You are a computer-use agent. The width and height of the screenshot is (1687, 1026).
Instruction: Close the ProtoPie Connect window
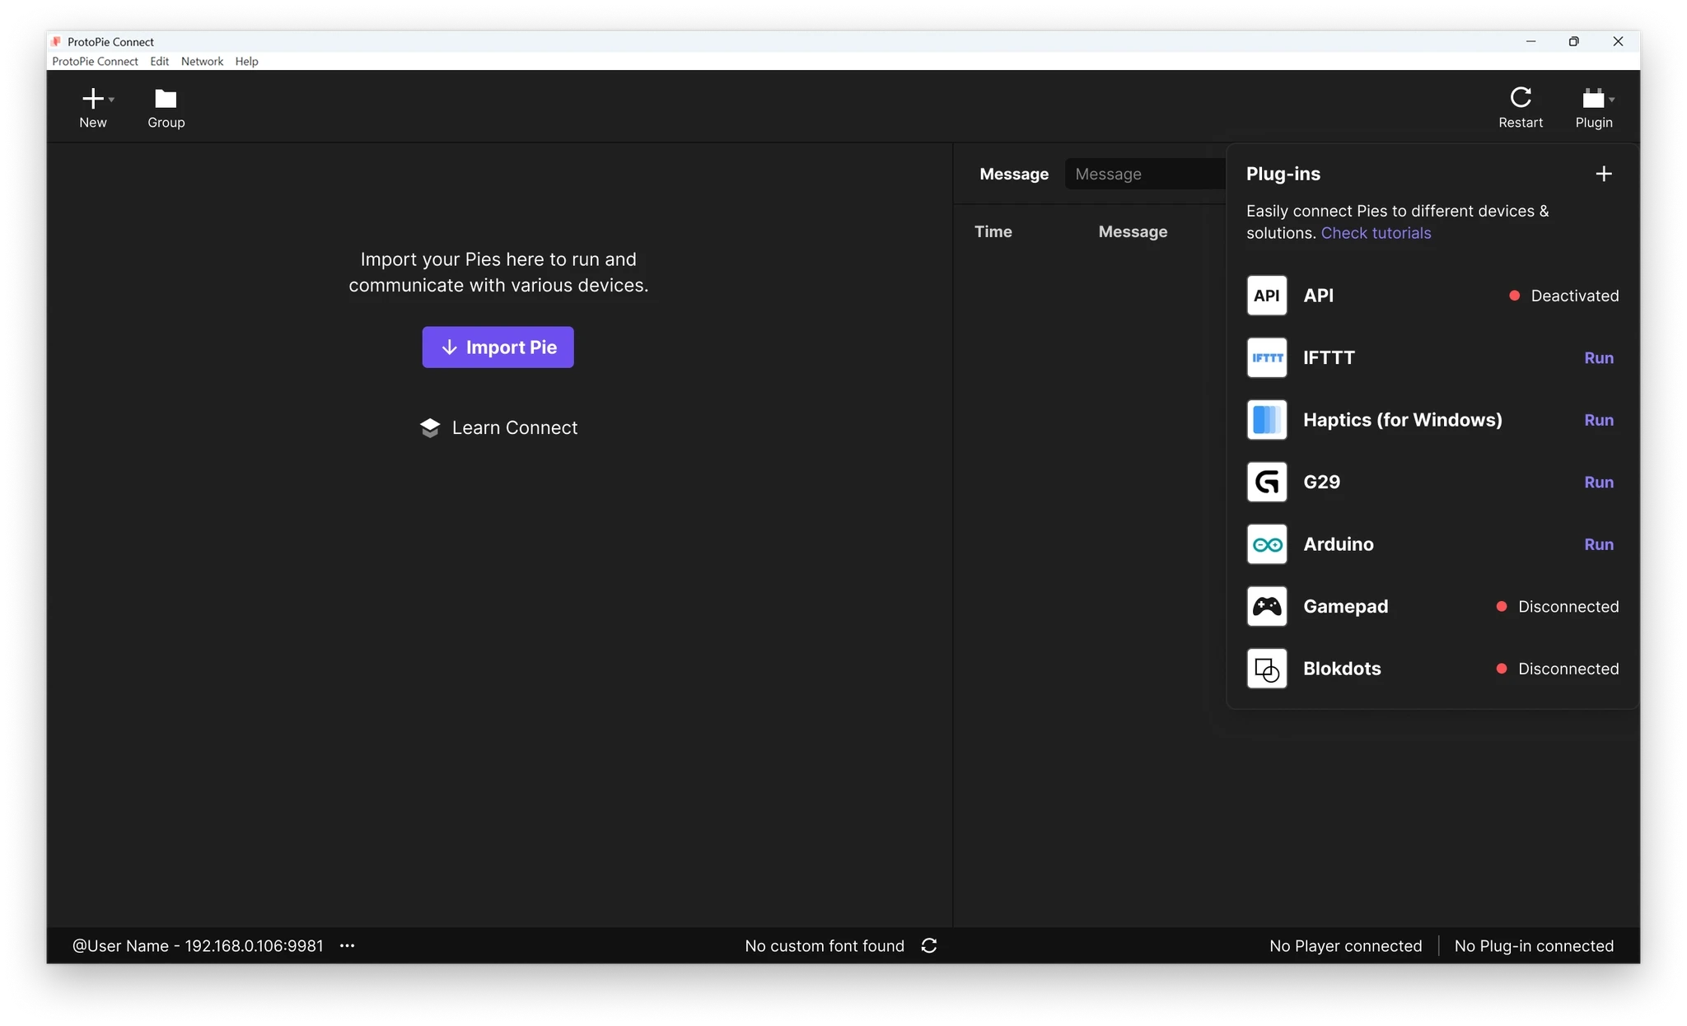point(1618,41)
